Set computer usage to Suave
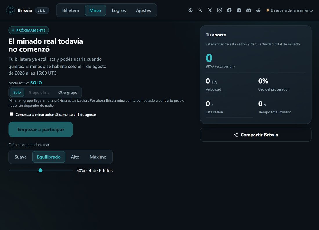 (x=21, y=157)
